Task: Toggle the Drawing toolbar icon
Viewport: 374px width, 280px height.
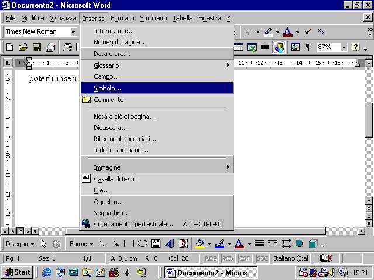Action: pos(279,47)
